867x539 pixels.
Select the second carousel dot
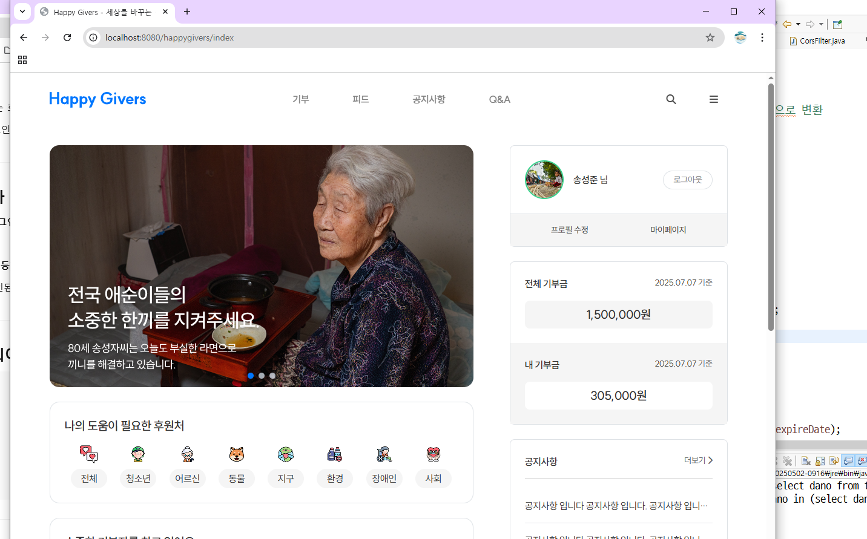point(262,376)
